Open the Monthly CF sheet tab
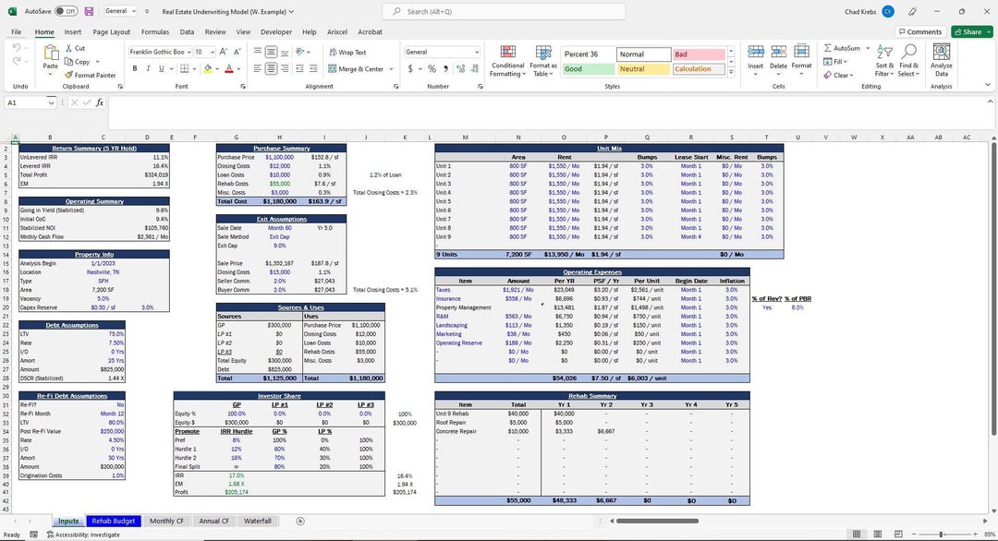Viewport: 998px width, 541px height. 166,521
